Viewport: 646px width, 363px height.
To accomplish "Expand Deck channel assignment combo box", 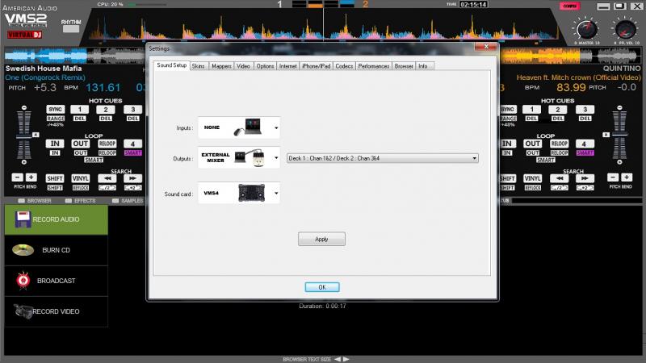I will click(x=382, y=158).
